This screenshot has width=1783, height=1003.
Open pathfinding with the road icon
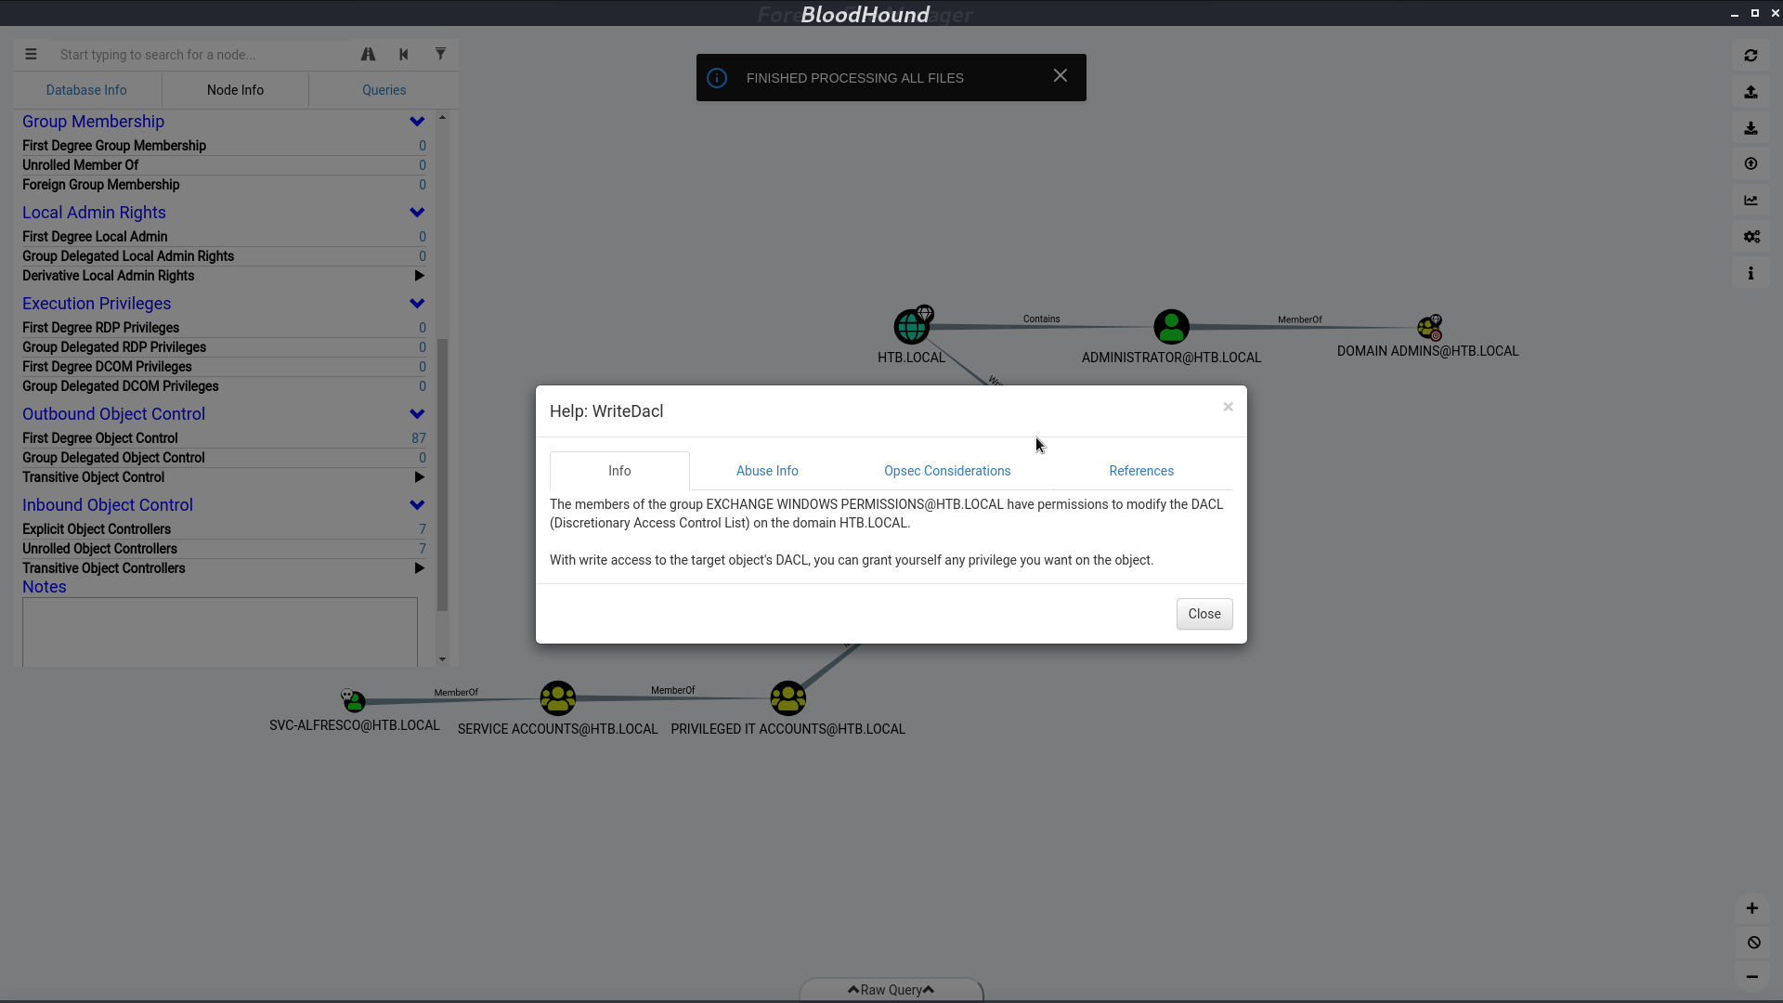tap(369, 55)
